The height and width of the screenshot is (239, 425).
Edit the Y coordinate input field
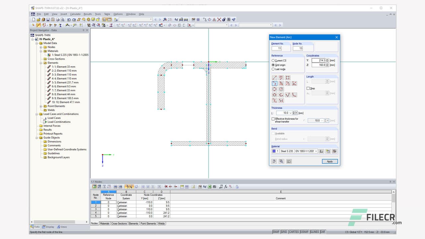click(x=318, y=60)
